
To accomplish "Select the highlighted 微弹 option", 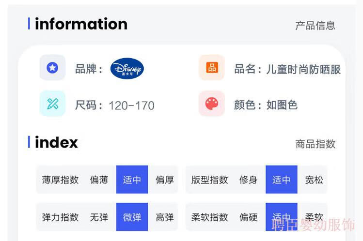I will 132,217.
